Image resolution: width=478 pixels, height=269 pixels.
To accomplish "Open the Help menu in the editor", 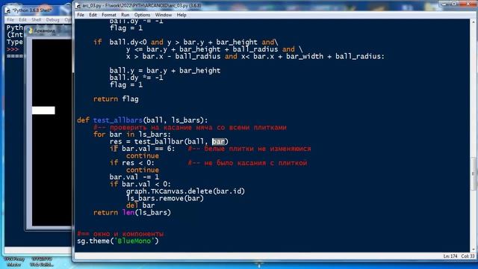I will tap(181, 15).
